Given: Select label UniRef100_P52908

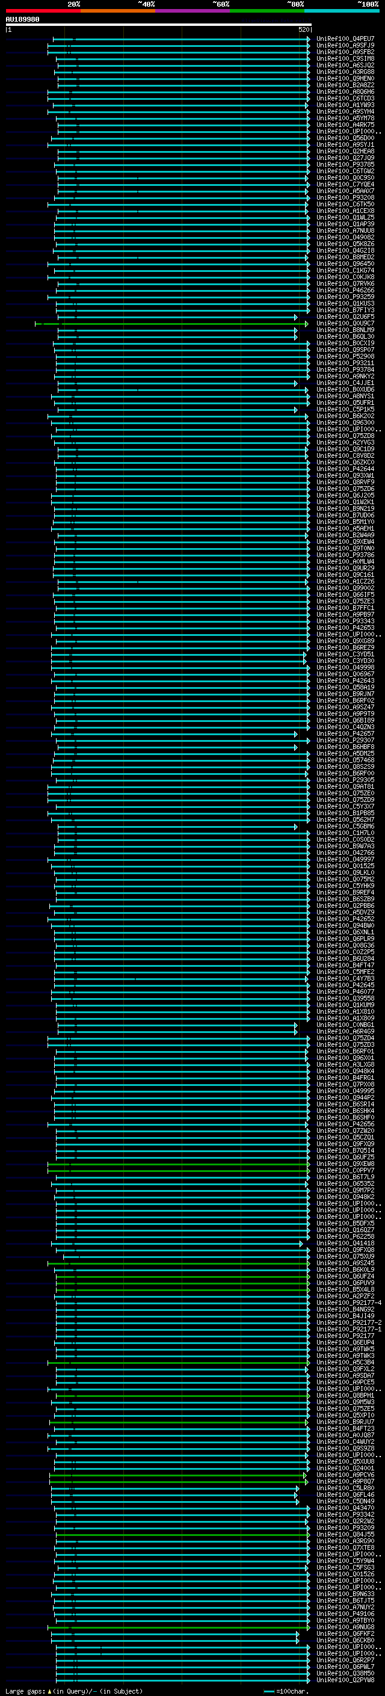Looking at the screenshot, I should click(x=345, y=357).
